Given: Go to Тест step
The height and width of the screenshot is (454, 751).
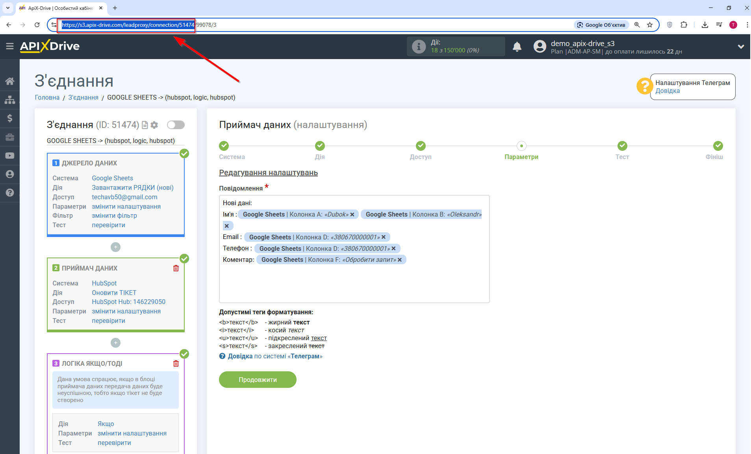Looking at the screenshot, I should [622, 146].
